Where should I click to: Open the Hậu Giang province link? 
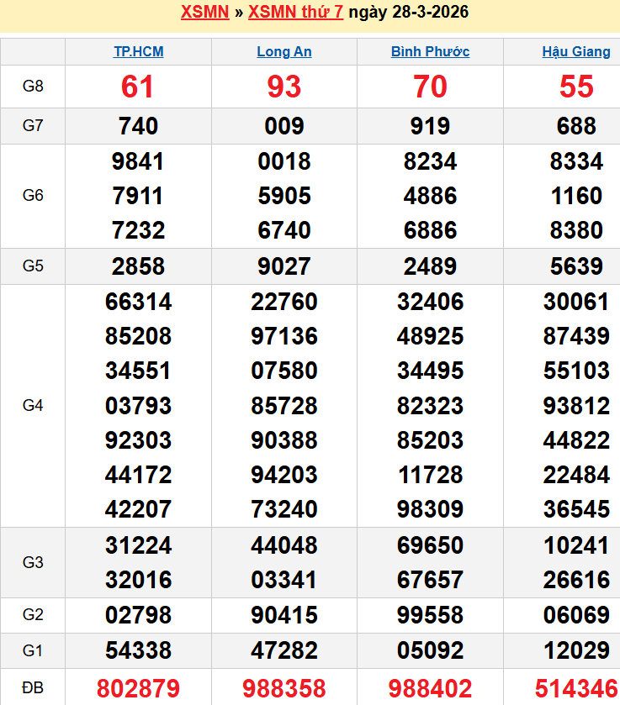[x=576, y=51]
